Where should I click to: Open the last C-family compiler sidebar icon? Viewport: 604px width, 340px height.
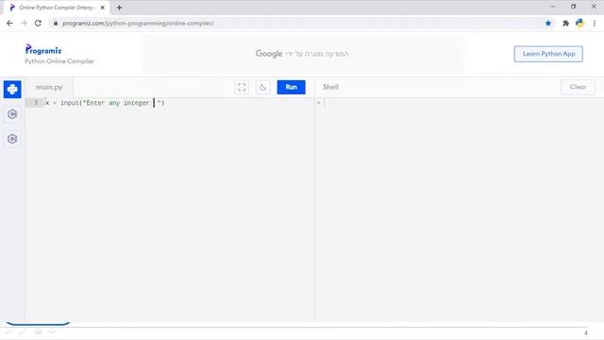coord(12,139)
